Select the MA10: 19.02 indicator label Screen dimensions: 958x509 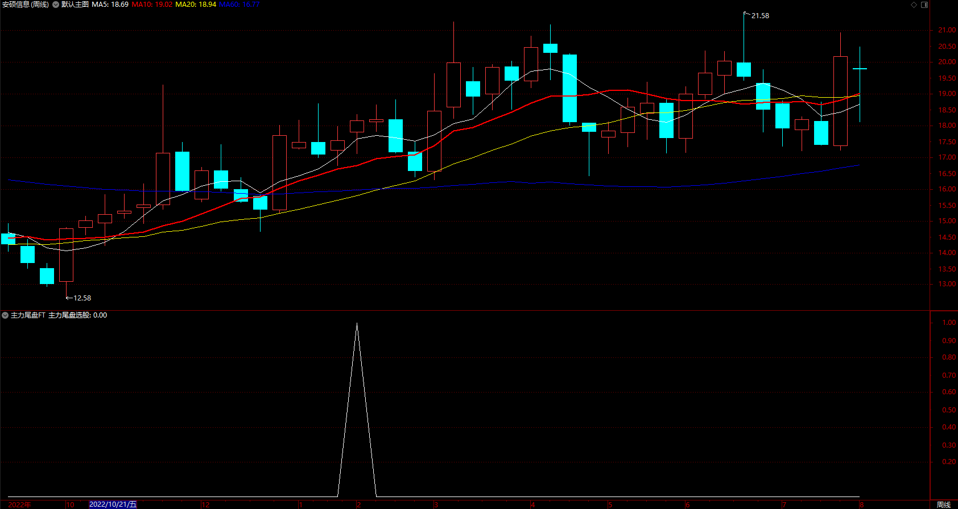[x=152, y=5]
